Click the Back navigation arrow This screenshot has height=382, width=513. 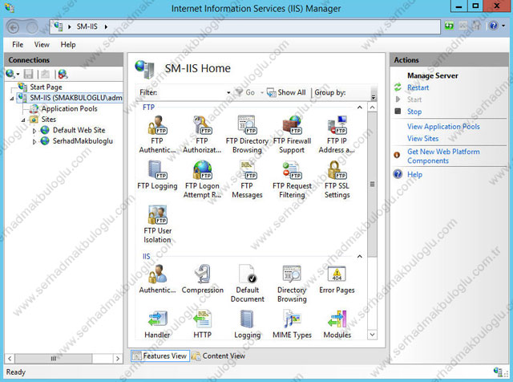pos(13,27)
